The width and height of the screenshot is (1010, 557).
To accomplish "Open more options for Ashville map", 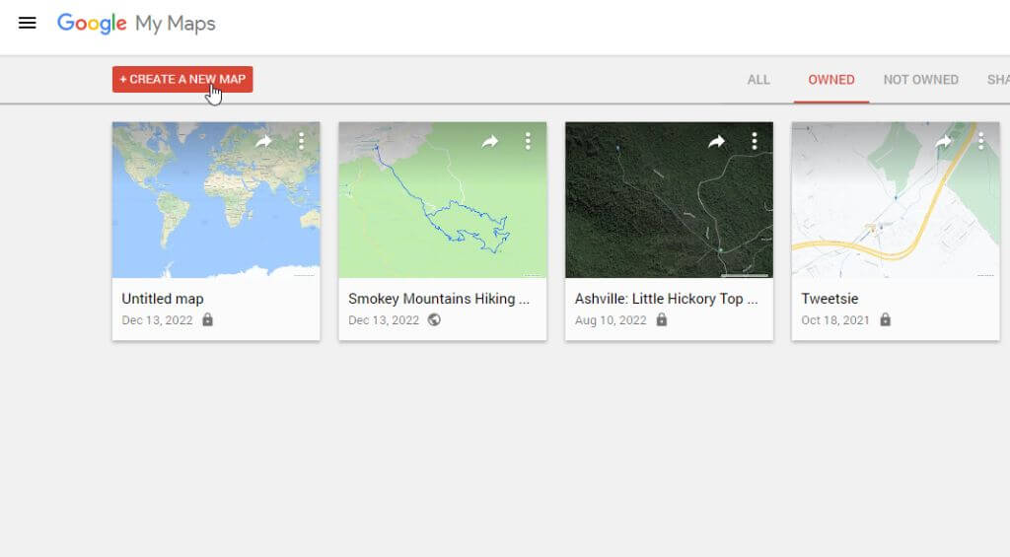I will [x=755, y=142].
